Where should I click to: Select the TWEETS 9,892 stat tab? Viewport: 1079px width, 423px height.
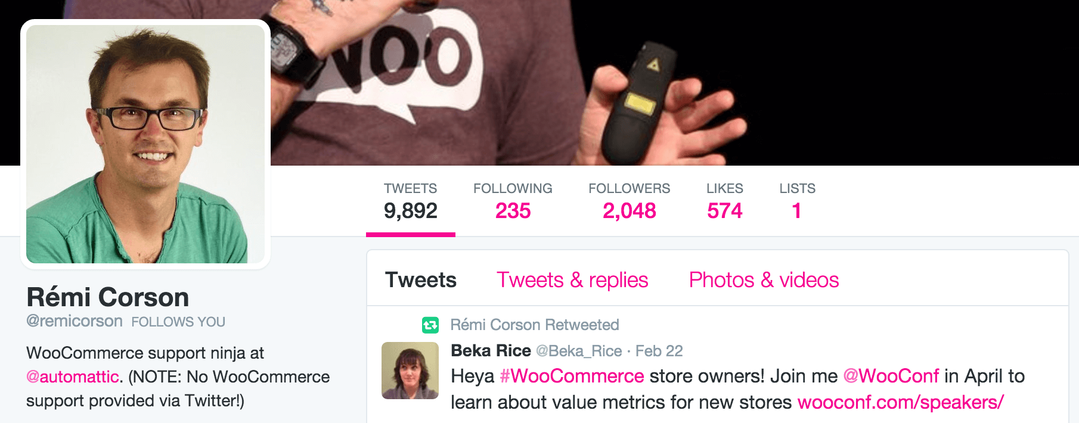(x=410, y=201)
